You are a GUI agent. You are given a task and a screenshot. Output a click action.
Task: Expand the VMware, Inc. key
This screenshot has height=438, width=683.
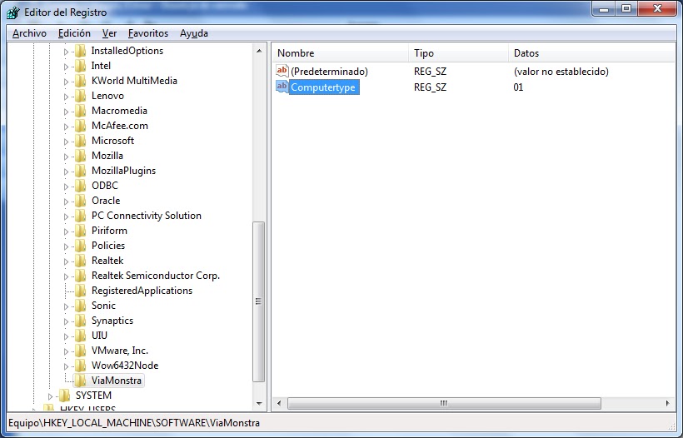click(66, 351)
